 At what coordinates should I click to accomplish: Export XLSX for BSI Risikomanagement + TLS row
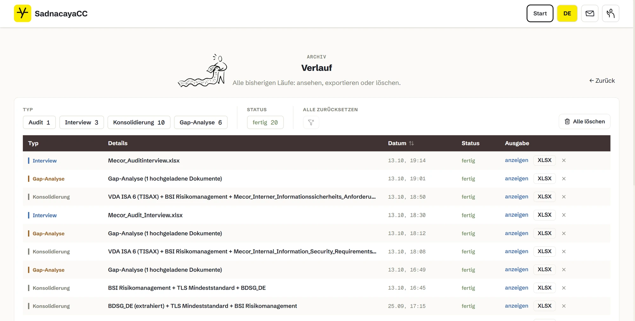point(545,288)
